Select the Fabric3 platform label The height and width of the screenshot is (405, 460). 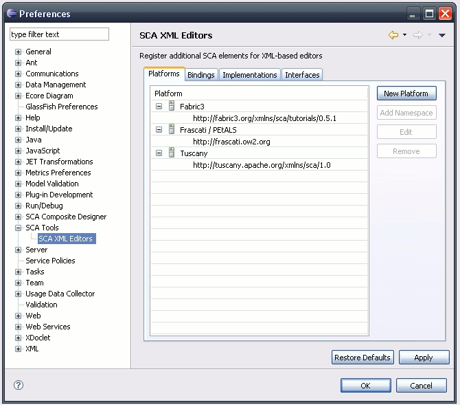pyautogui.click(x=192, y=107)
